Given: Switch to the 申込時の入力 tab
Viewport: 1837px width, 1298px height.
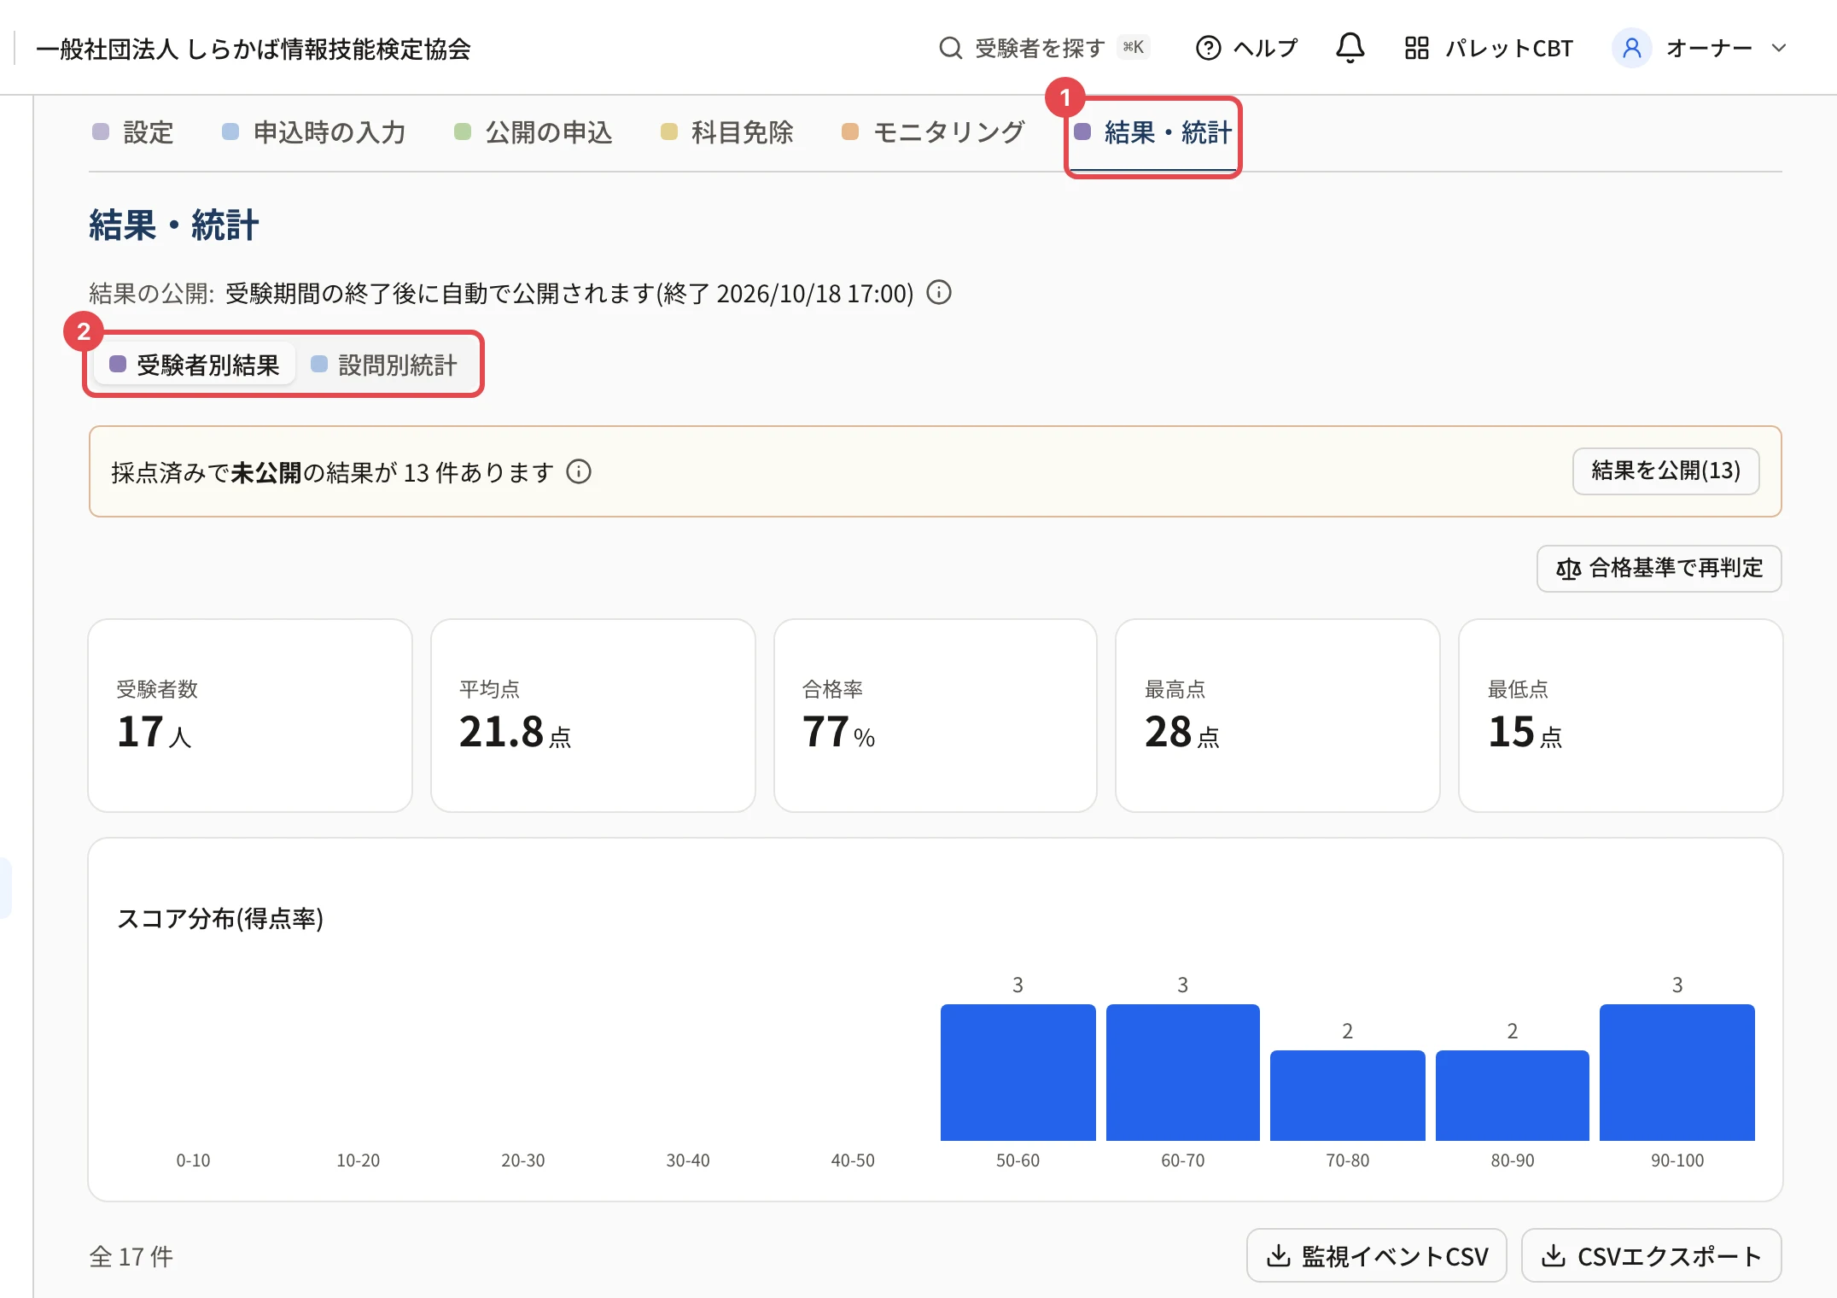Looking at the screenshot, I should click(x=313, y=132).
